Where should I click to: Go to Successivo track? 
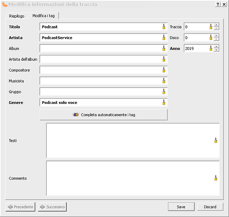pos(52,207)
